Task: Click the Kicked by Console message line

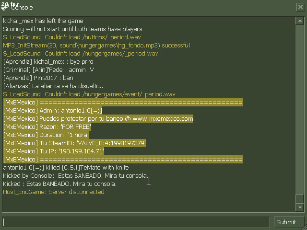Action: [75, 176]
